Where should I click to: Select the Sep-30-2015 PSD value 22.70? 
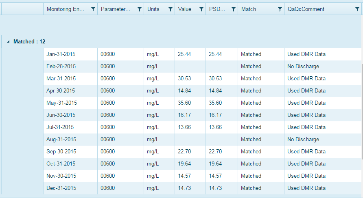click(x=215, y=151)
